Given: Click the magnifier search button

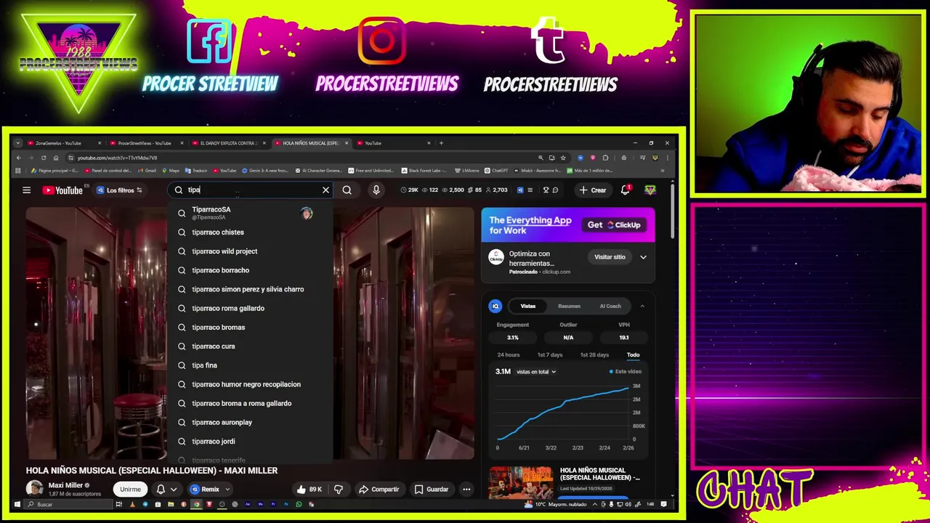Looking at the screenshot, I should click(347, 190).
